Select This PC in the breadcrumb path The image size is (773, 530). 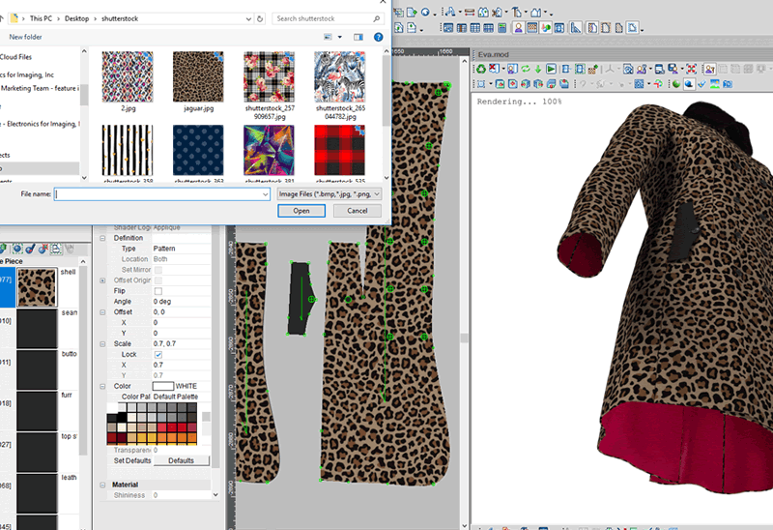[x=41, y=18]
